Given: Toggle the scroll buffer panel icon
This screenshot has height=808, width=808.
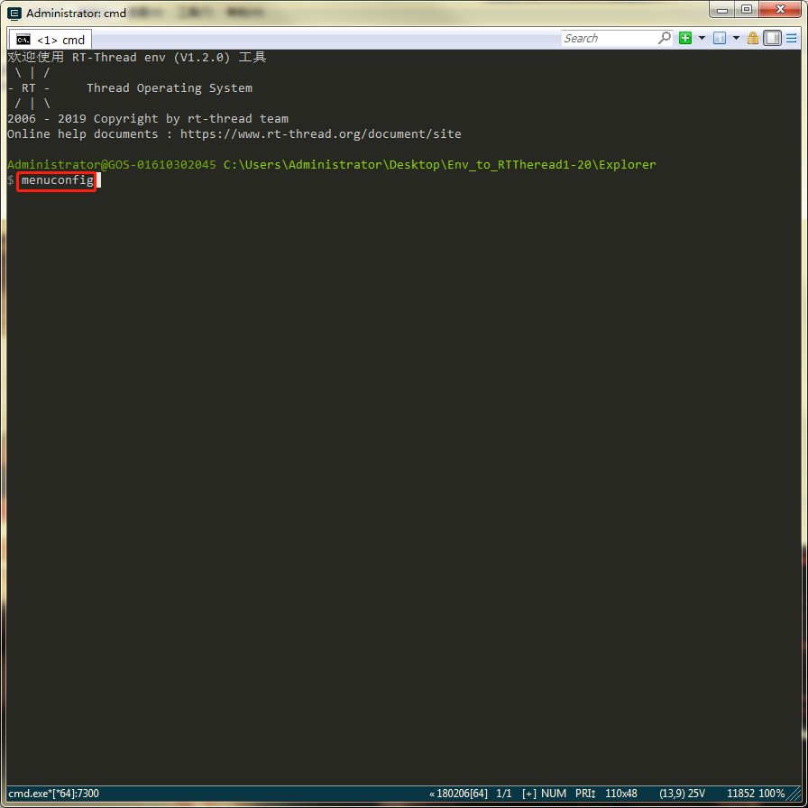Looking at the screenshot, I should click(772, 38).
